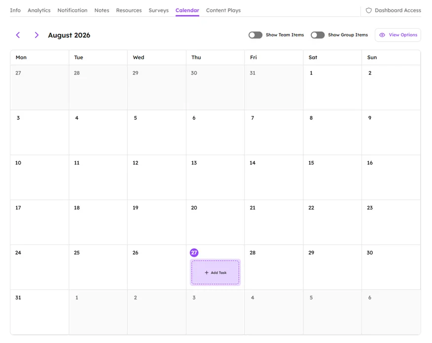The height and width of the screenshot is (343, 432).
Task: Click the Add Task box on the 27th
Action: (x=215, y=273)
